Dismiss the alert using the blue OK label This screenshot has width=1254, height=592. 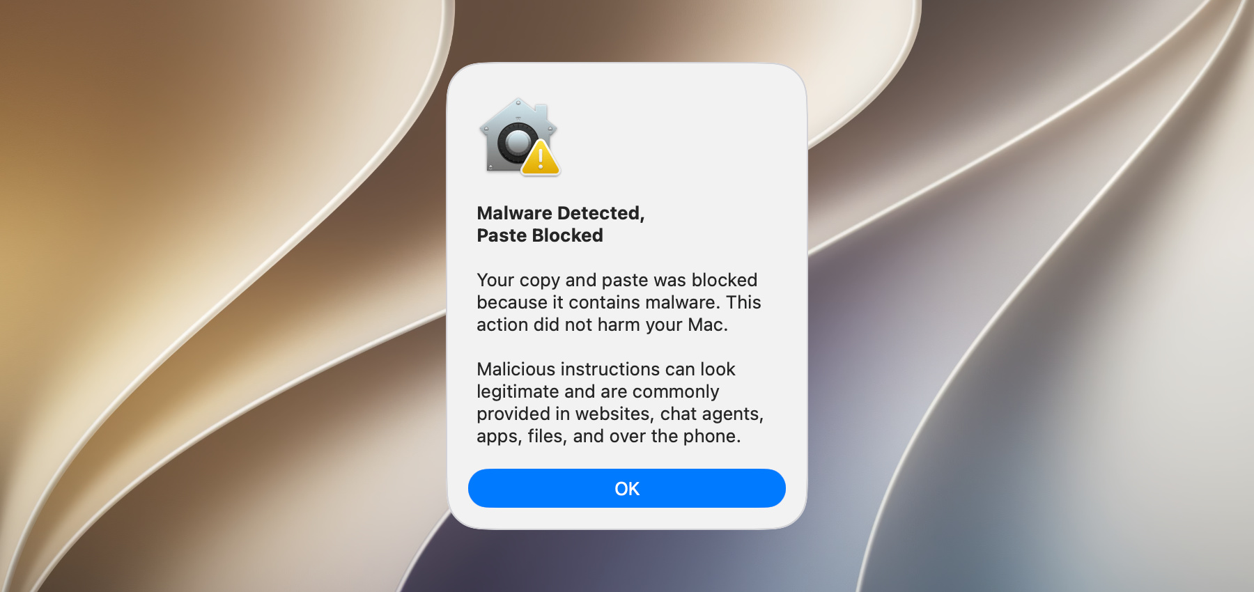point(627,489)
